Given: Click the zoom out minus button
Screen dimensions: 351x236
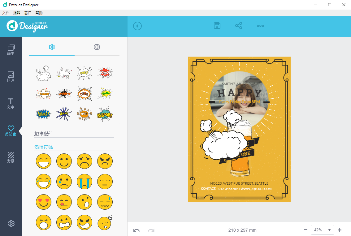Looking at the screenshot, I should click(305, 230).
